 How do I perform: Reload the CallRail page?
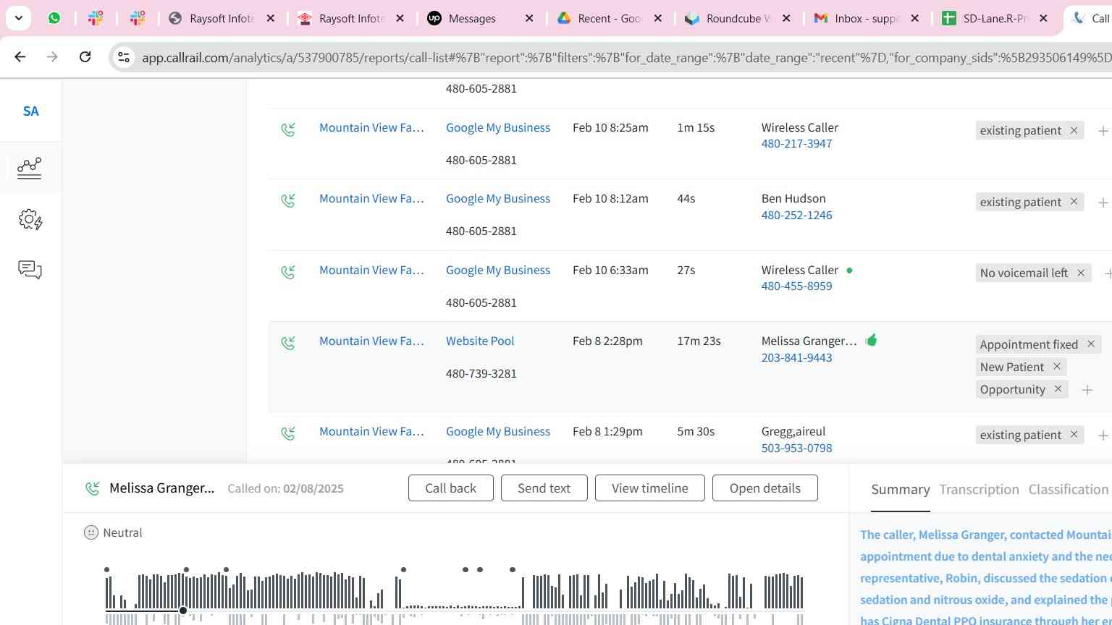85,56
